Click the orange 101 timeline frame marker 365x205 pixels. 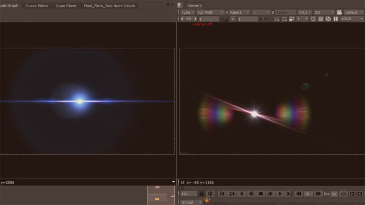[207, 200]
